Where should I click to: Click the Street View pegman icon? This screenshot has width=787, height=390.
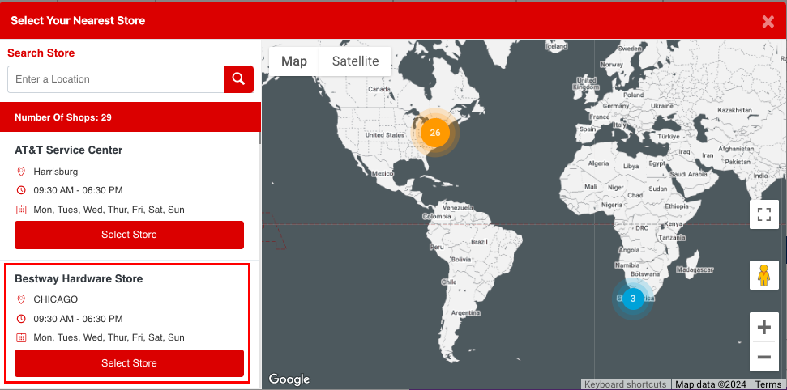764,275
